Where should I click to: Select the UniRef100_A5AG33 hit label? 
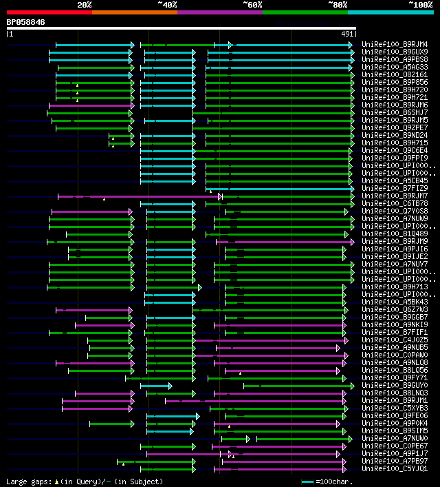click(x=395, y=67)
